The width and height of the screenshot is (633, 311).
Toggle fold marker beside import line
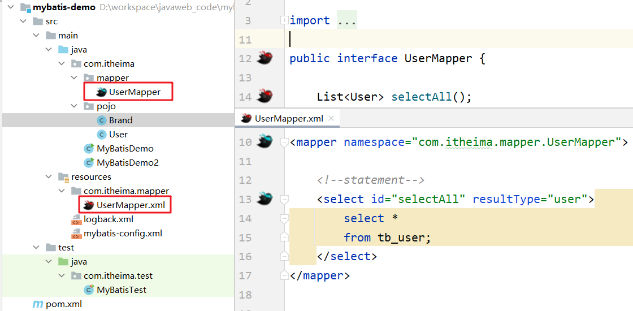284,20
